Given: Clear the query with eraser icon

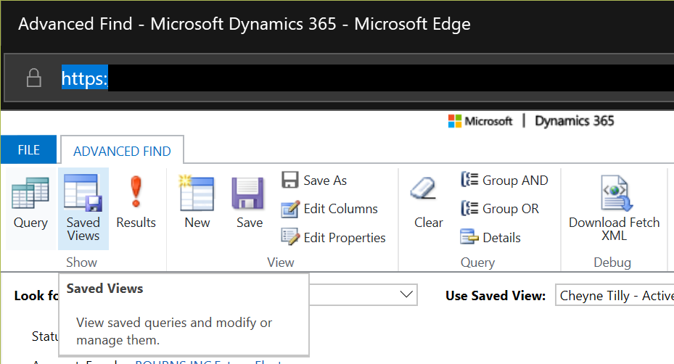Looking at the screenshot, I should tap(428, 204).
